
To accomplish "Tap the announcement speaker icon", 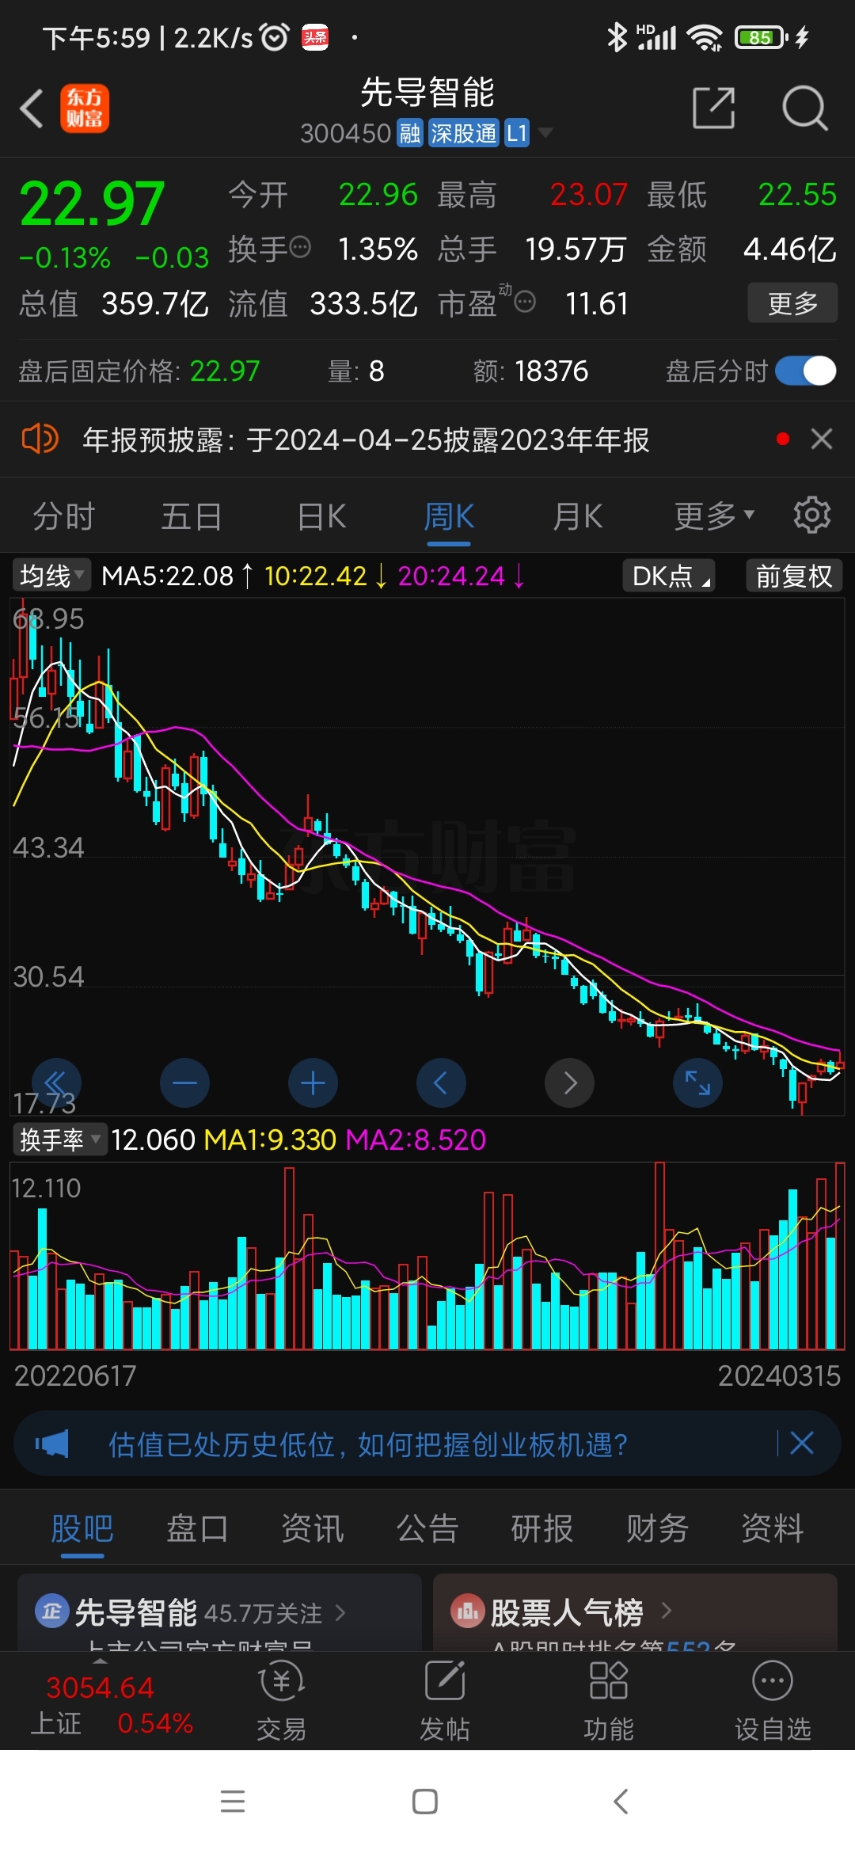I will 40,439.
